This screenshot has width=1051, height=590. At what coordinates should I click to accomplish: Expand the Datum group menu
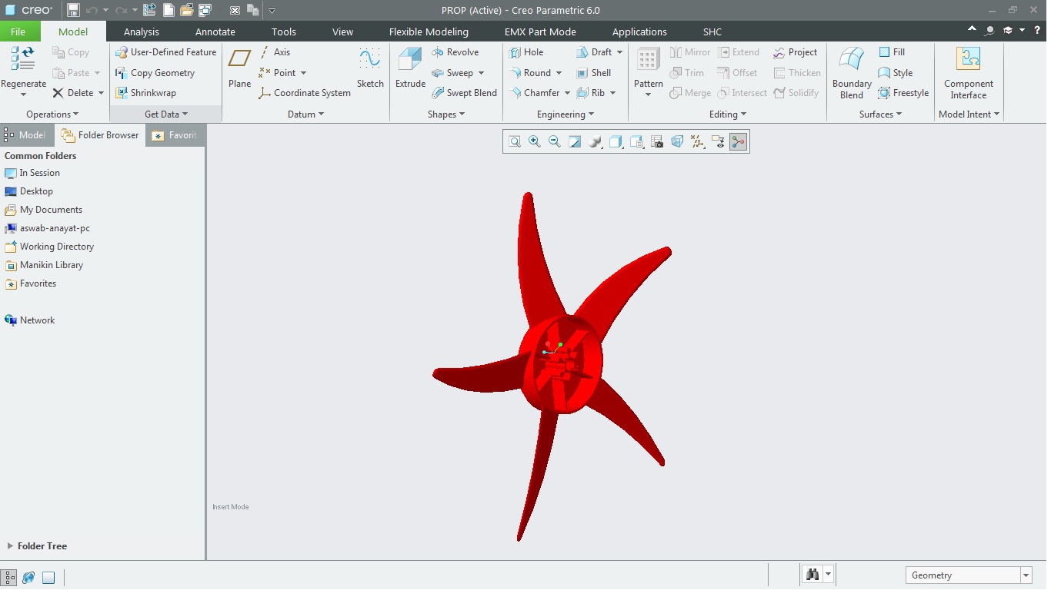(x=305, y=114)
